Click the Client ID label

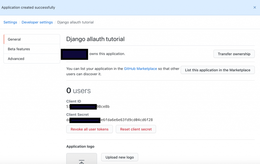[74, 101]
